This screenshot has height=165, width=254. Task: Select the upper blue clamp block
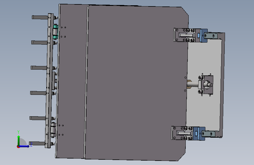[x=204, y=36]
